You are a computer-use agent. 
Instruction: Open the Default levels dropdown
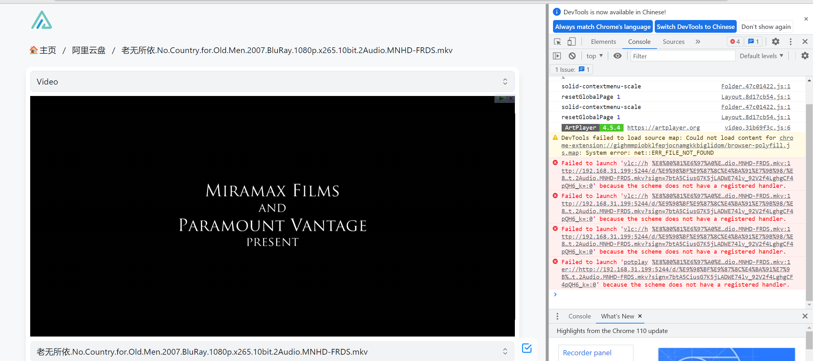762,56
